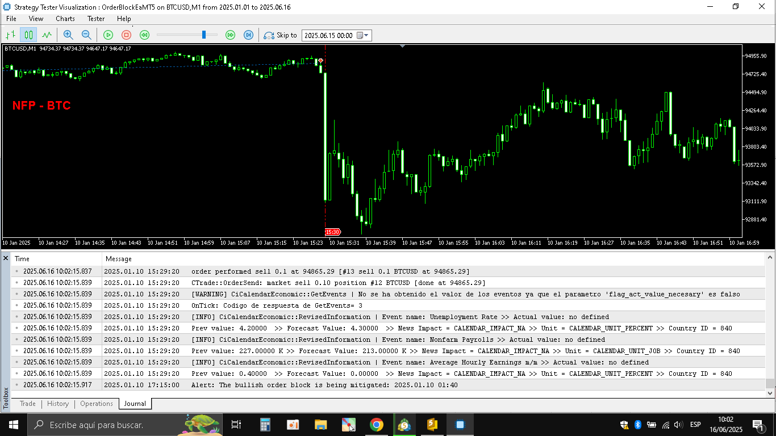Click the journal scrollbar down arrow

click(x=770, y=393)
